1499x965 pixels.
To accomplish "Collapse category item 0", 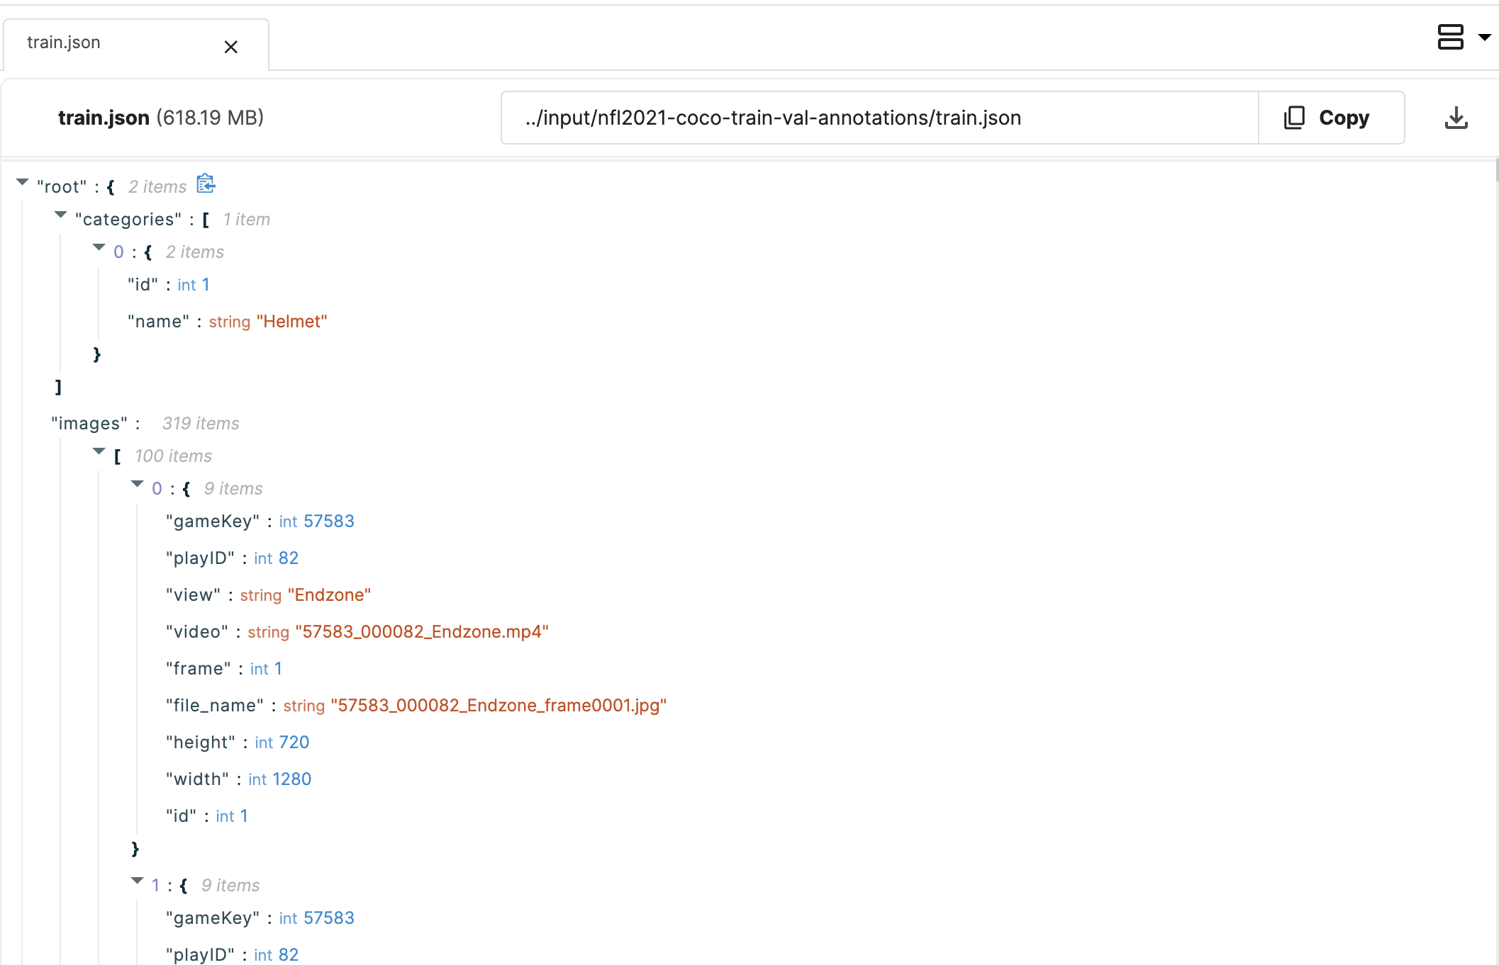I will [99, 247].
